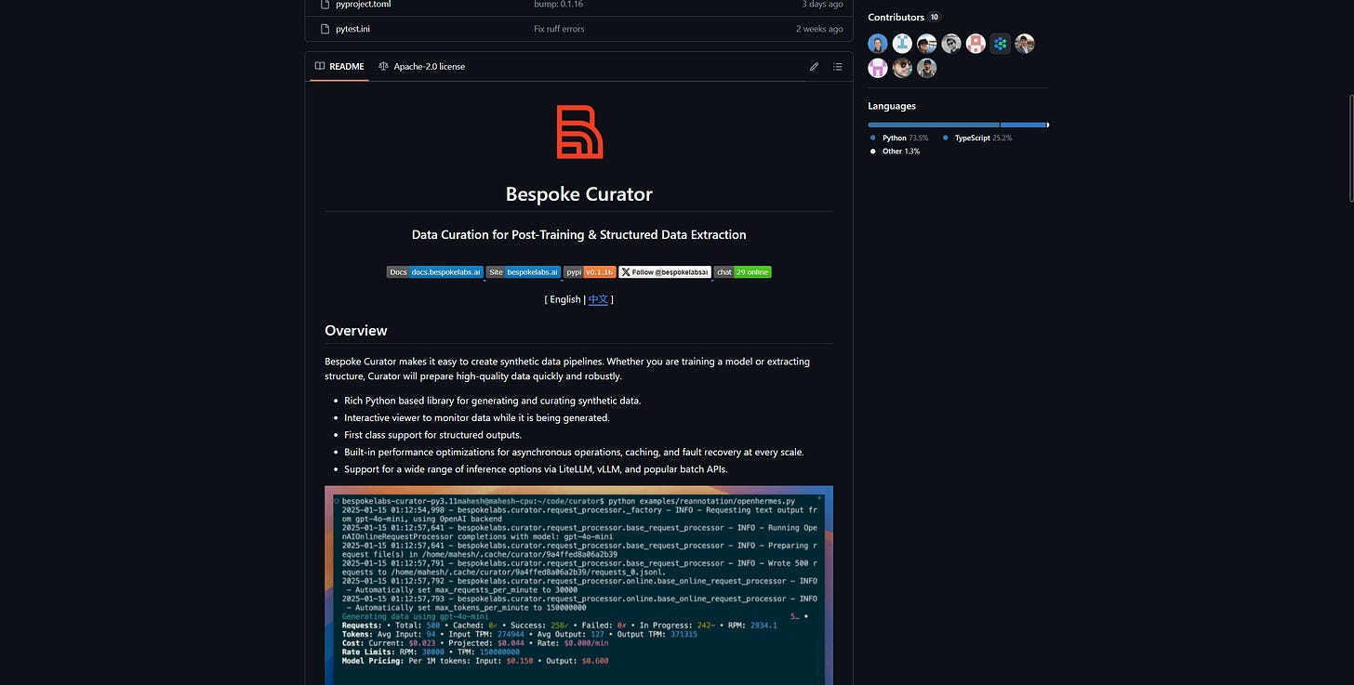
Task: Click the file icon beside pyproject.toml
Action: coord(325,5)
